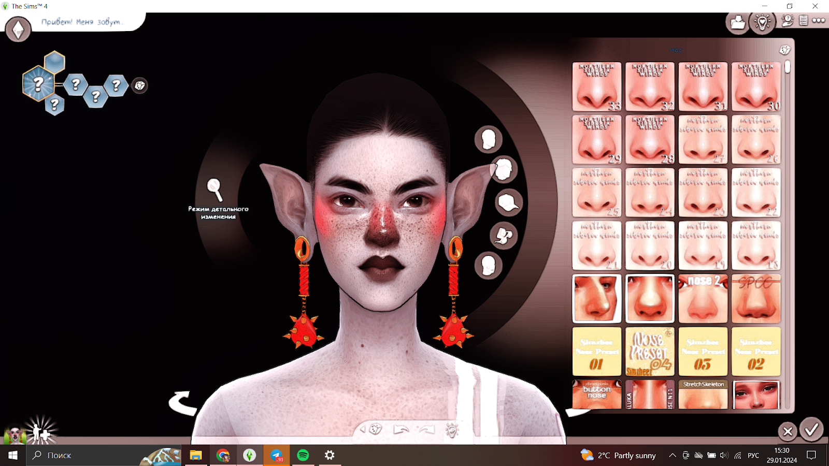Image resolution: width=829 pixels, height=466 pixels.
Task: Click the Sim name field 'Привет! Меня зовут'
Action: pyautogui.click(x=83, y=22)
